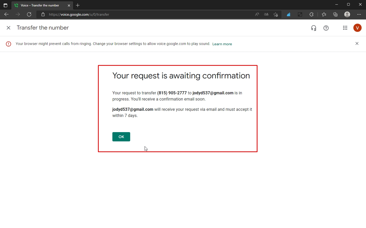
Task: Dismiss the browser sound warning banner
Action: [x=357, y=44]
